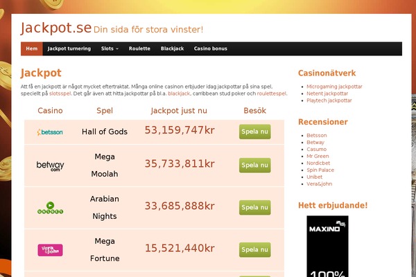This screenshot has width=416, height=277.
Task: Open the Betsson review link
Action: 317,135
